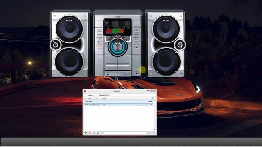Click the icon at right of playlist info bar
Screen dimensions: 262x147
pyautogui.click(x=153, y=98)
